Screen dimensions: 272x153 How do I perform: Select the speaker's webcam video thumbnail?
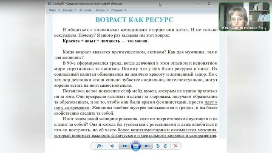[244, 17]
